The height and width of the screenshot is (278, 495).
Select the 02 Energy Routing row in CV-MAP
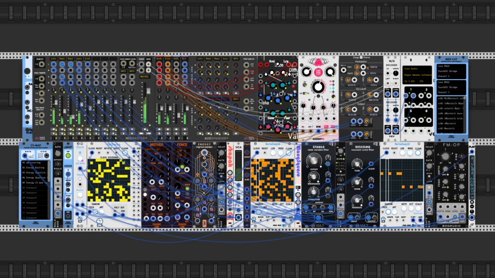[34, 168]
